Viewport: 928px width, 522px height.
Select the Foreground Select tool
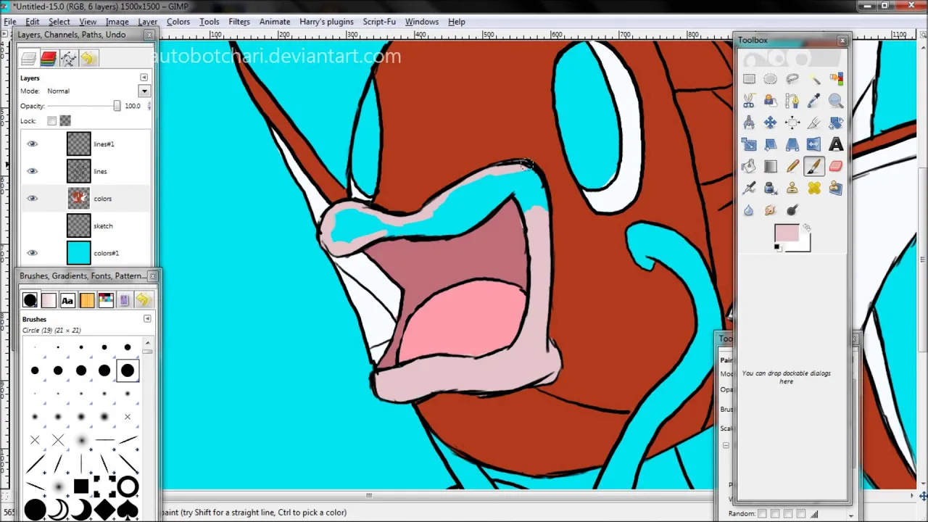pyautogui.click(x=770, y=101)
